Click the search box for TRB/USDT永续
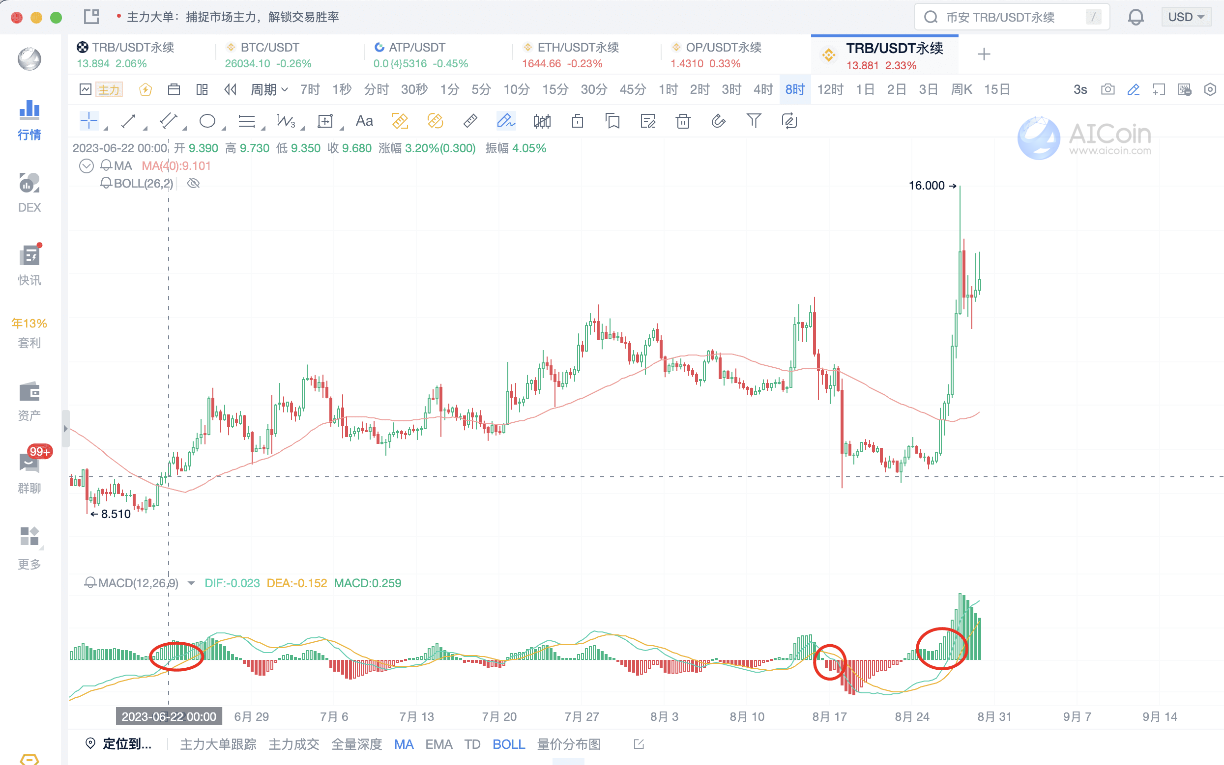Image resolution: width=1224 pixels, height=765 pixels. pyautogui.click(x=1011, y=17)
